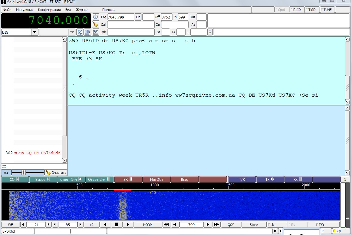Screen dimensions: 352x235
Task: Pause the waterfall with the stop button
Action: [x=117, y=225]
